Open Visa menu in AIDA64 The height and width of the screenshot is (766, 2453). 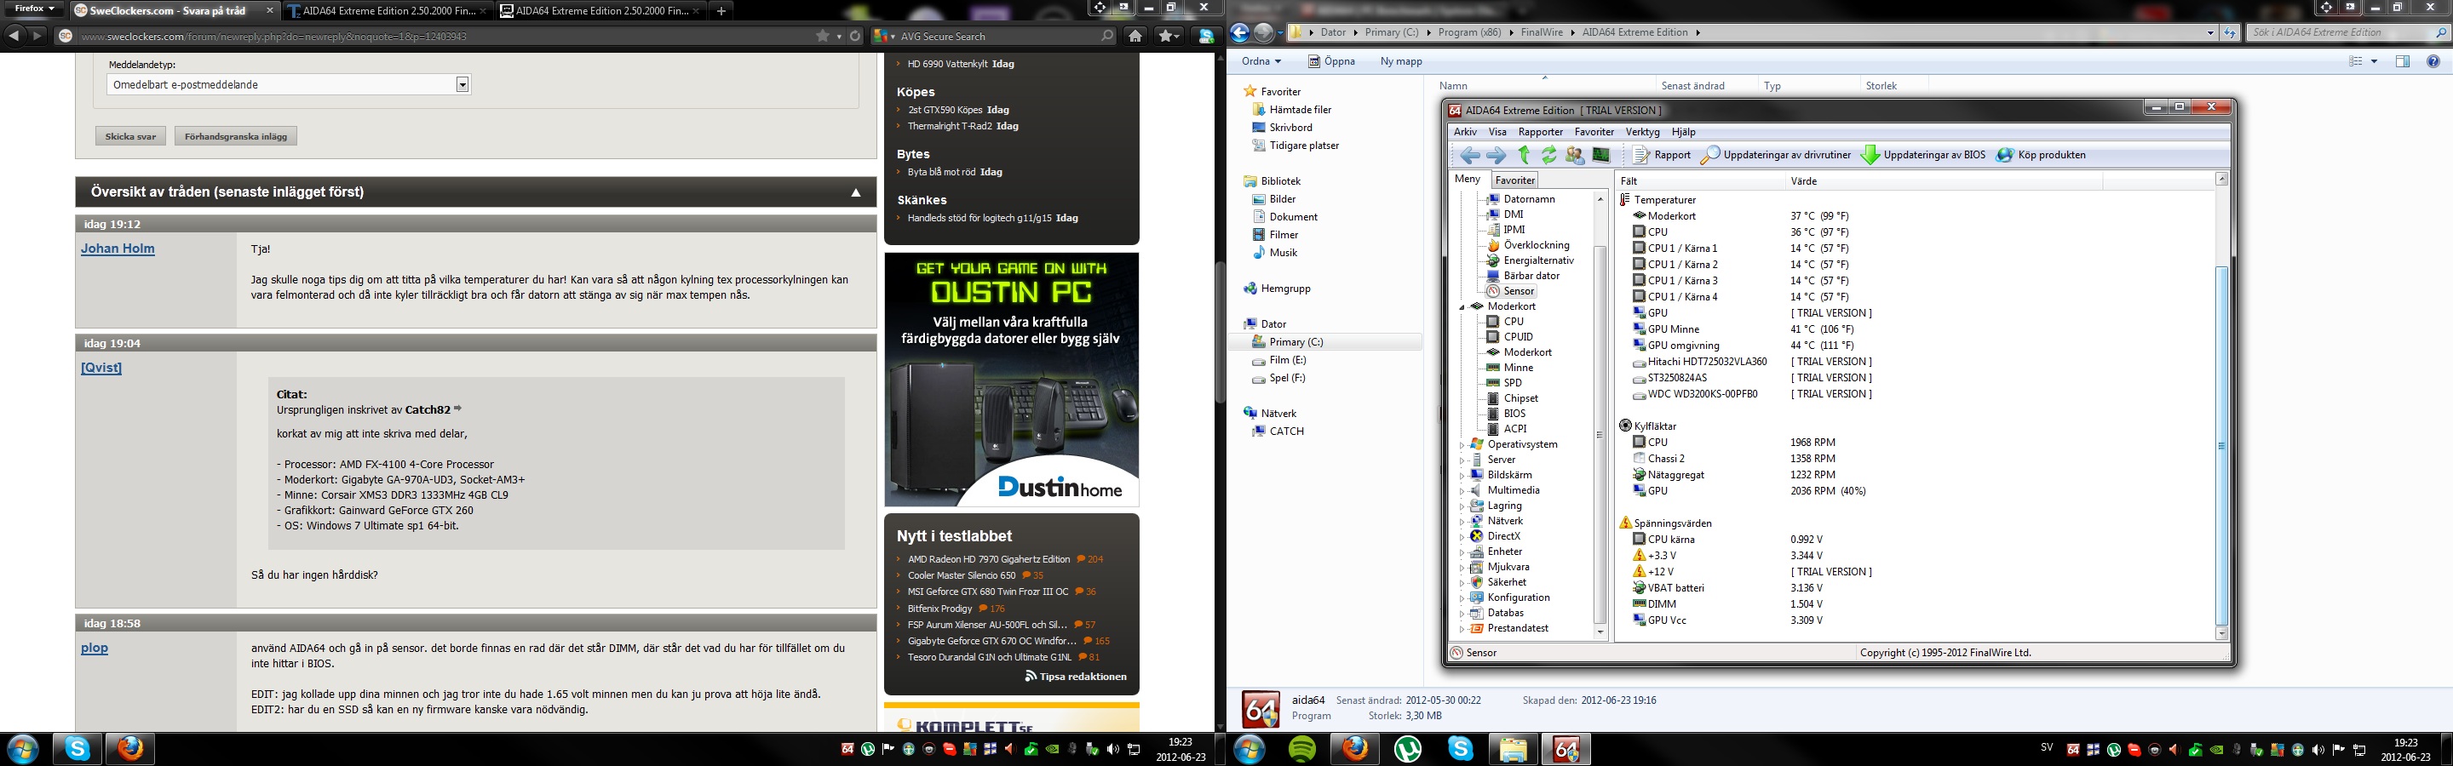pos(1497,132)
